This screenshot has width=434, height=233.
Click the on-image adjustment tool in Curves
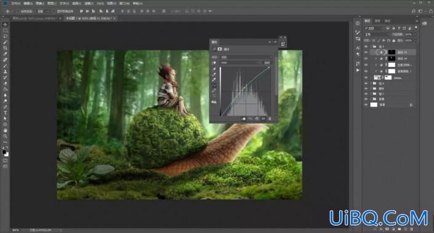click(x=214, y=63)
